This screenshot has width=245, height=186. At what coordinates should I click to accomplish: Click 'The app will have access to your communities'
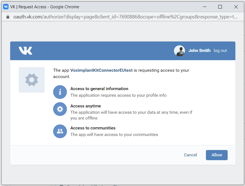click(114, 134)
